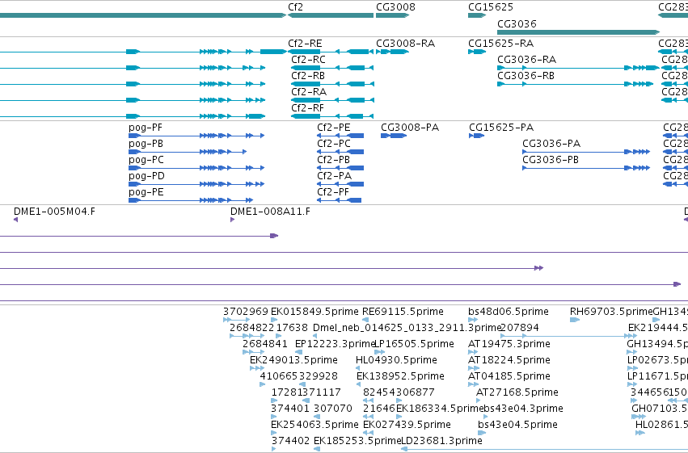Click the EK015849.5prime EST label
This screenshot has width=688, height=453.
(314, 312)
